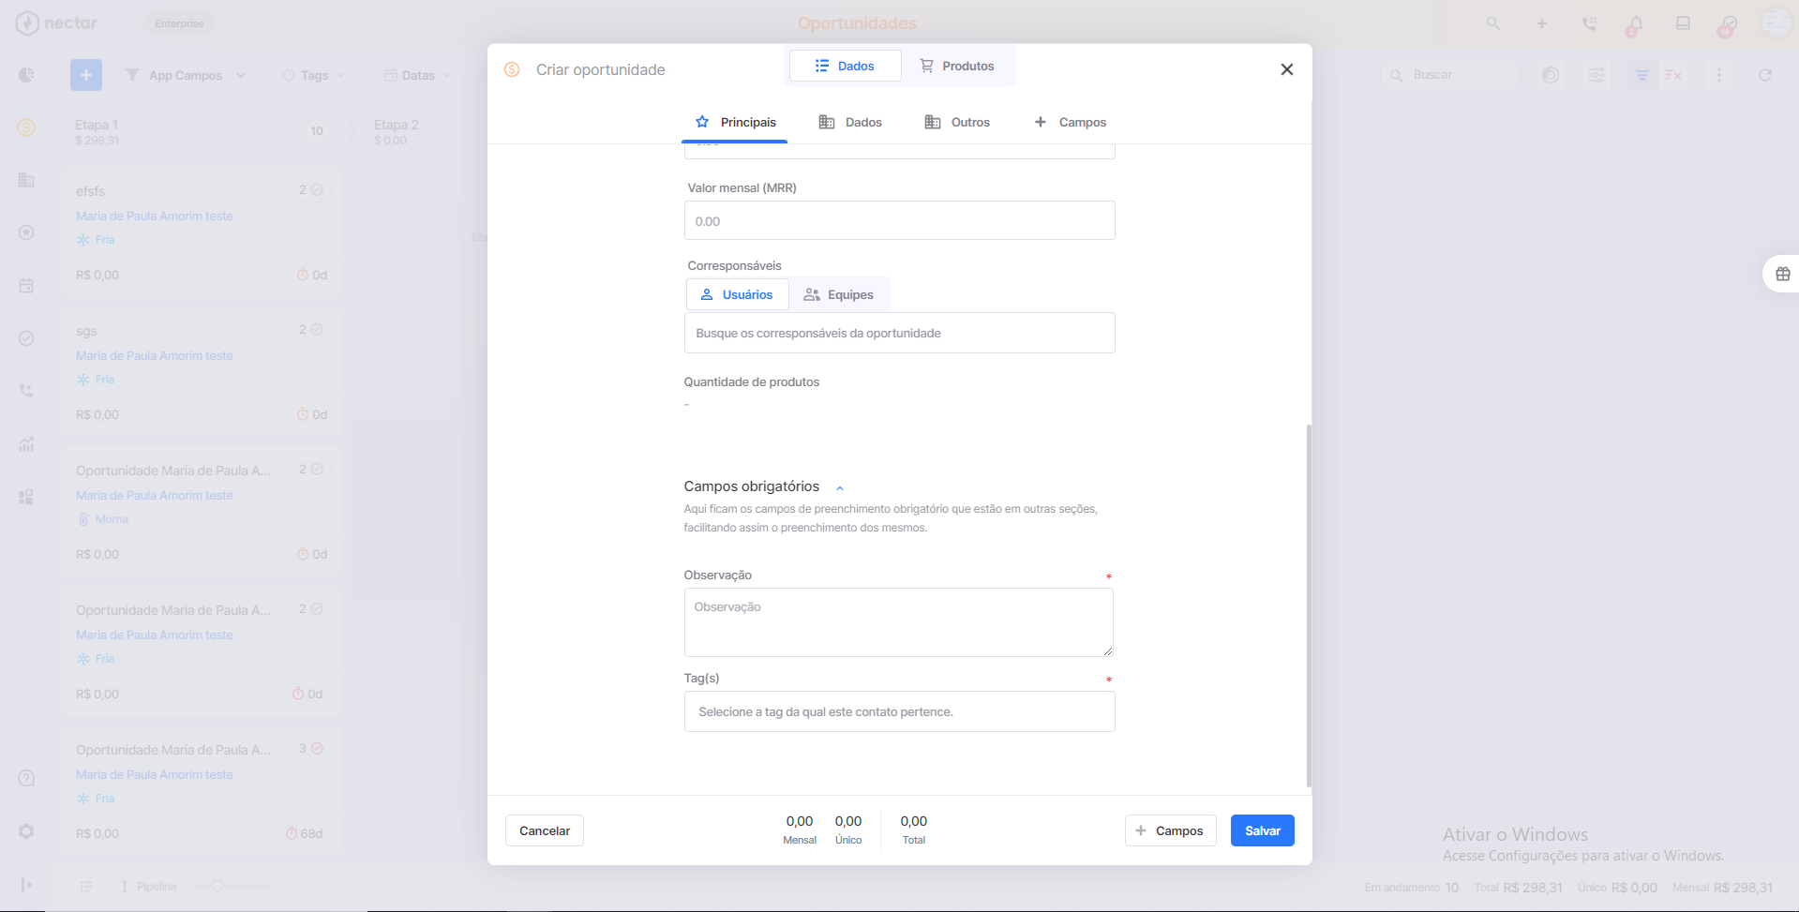Image resolution: width=1799 pixels, height=912 pixels.
Task: Open tasks check-circle sidebar icon
Action: [x=26, y=338]
